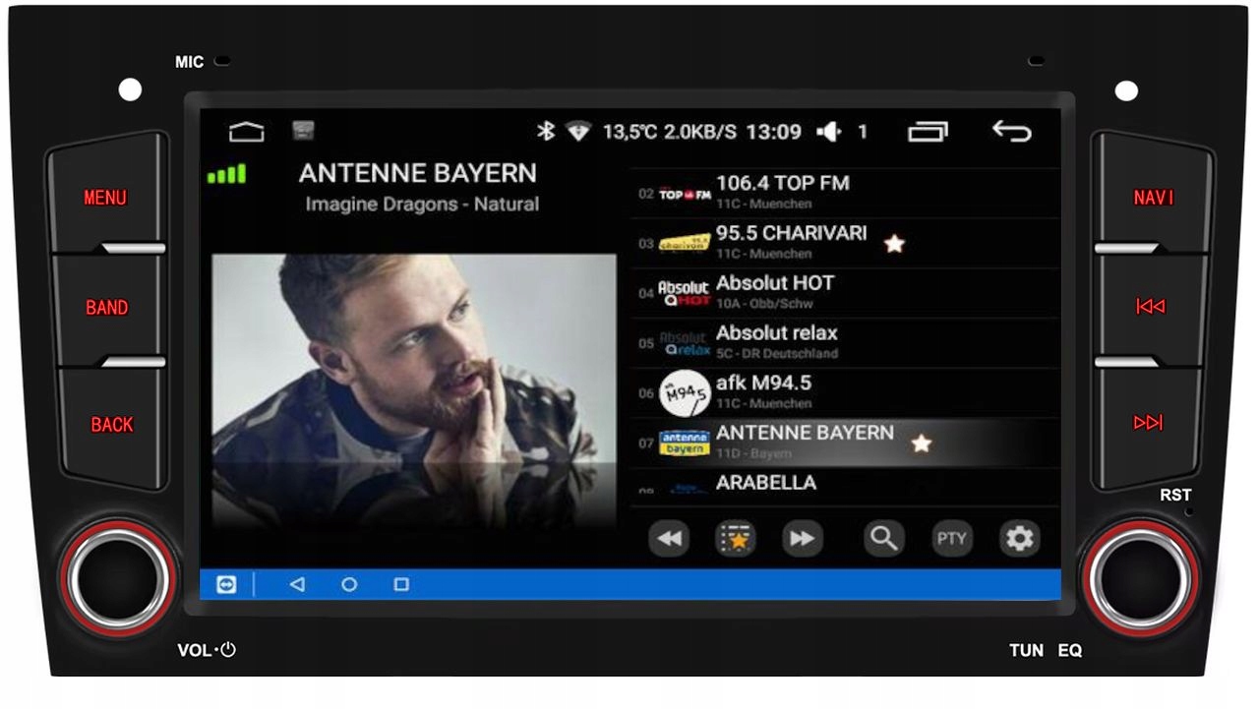
Task: Tune to afk M94.5 station
Action: click(x=763, y=391)
